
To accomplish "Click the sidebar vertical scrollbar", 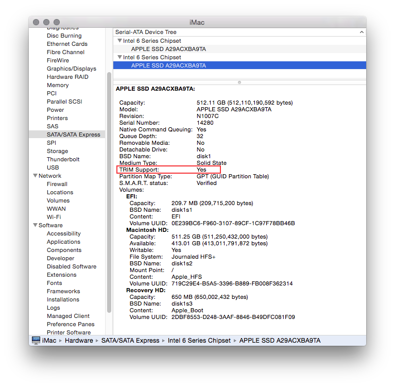I will point(109,192).
